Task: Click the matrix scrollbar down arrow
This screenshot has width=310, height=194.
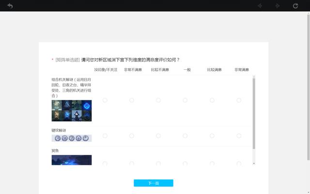Action: [x=254, y=163]
